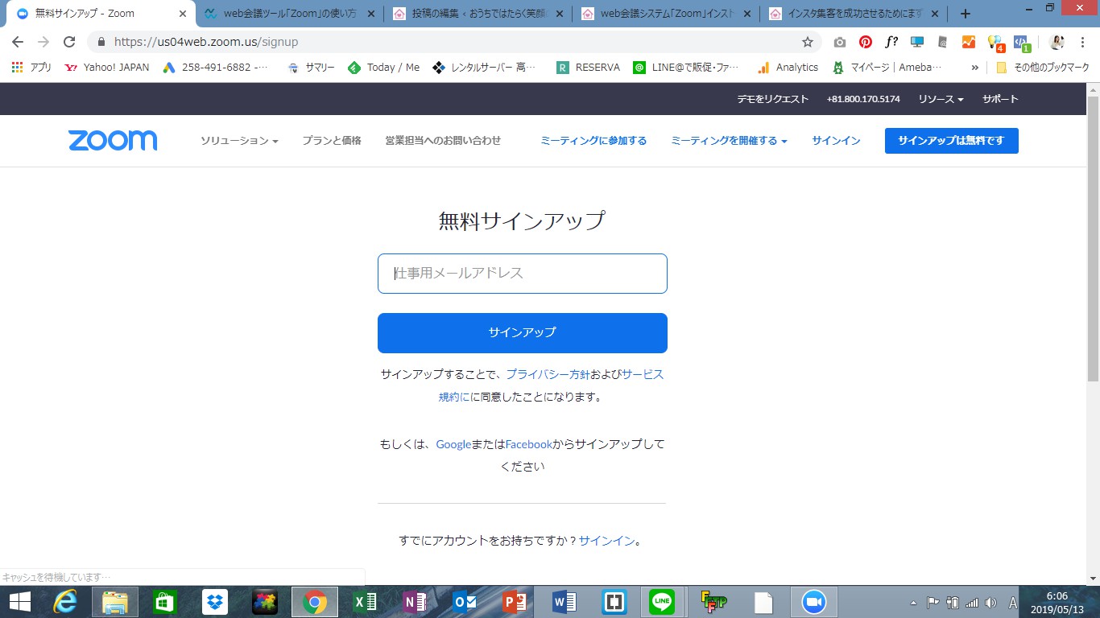The image size is (1100, 618).
Task: Open OneNote from the taskbar
Action: [415, 602]
